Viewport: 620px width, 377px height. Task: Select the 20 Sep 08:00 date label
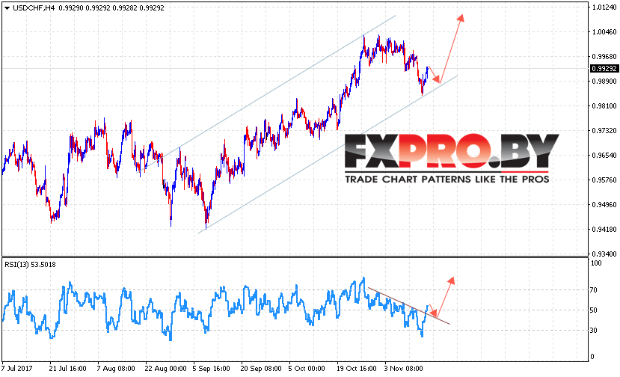click(x=261, y=369)
